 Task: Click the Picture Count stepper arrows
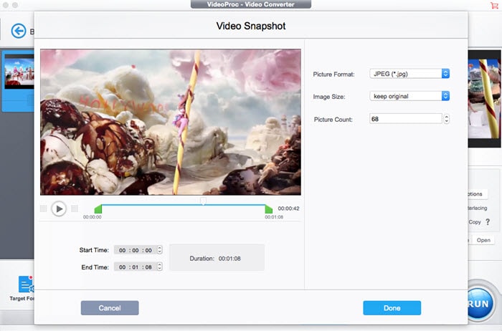[x=446, y=119]
